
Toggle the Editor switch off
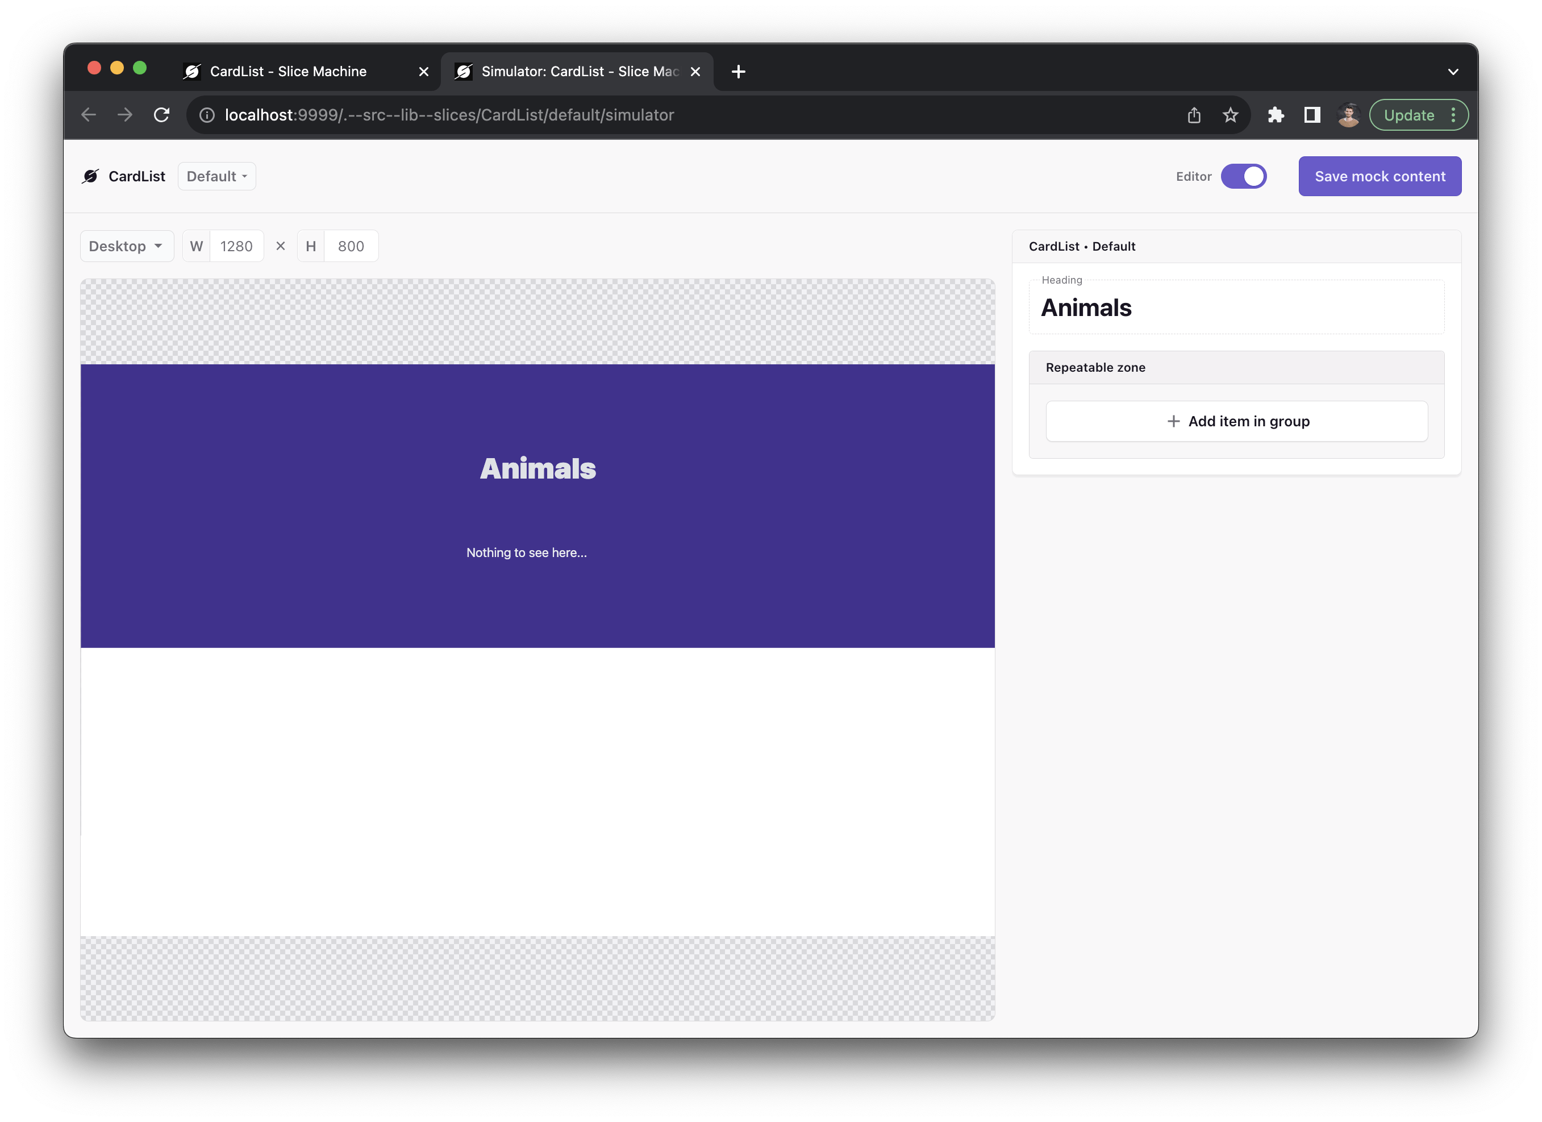click(1244, 176)
